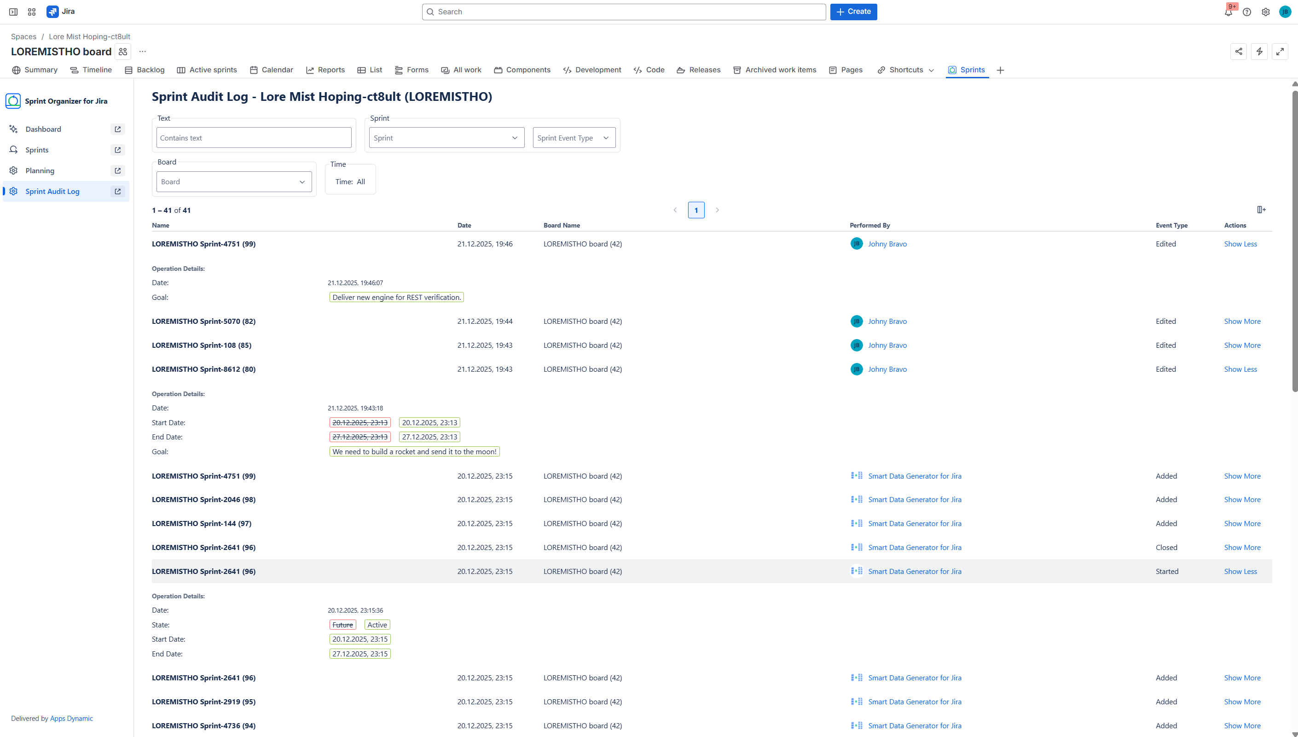Click the help question mark icon
The image size is (1298, 737).
pyautogui.click(x=1247, y=12)
